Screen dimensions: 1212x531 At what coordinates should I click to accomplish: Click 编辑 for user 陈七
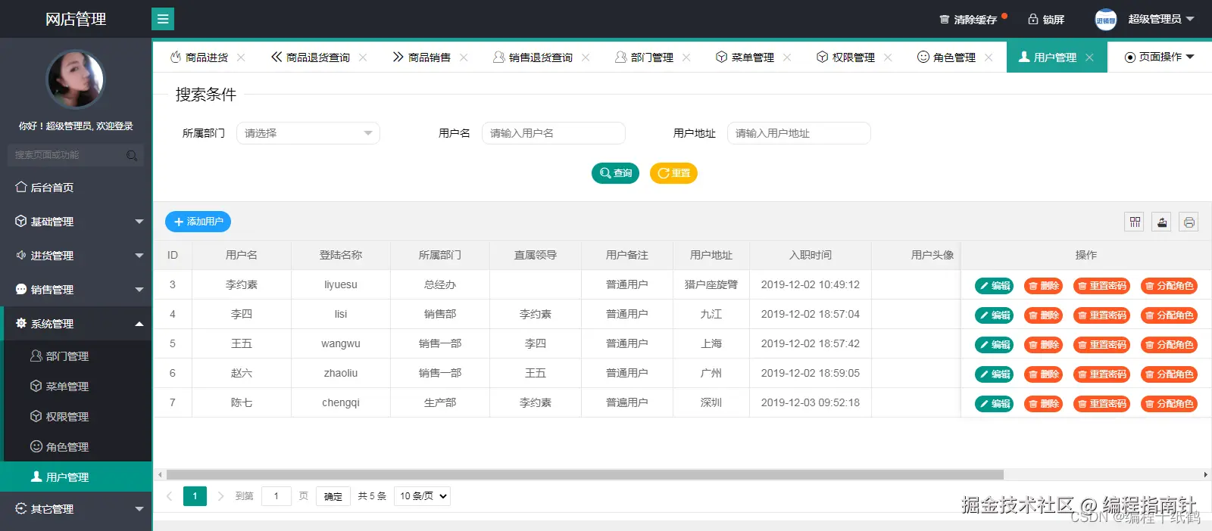tap(994, 404)
